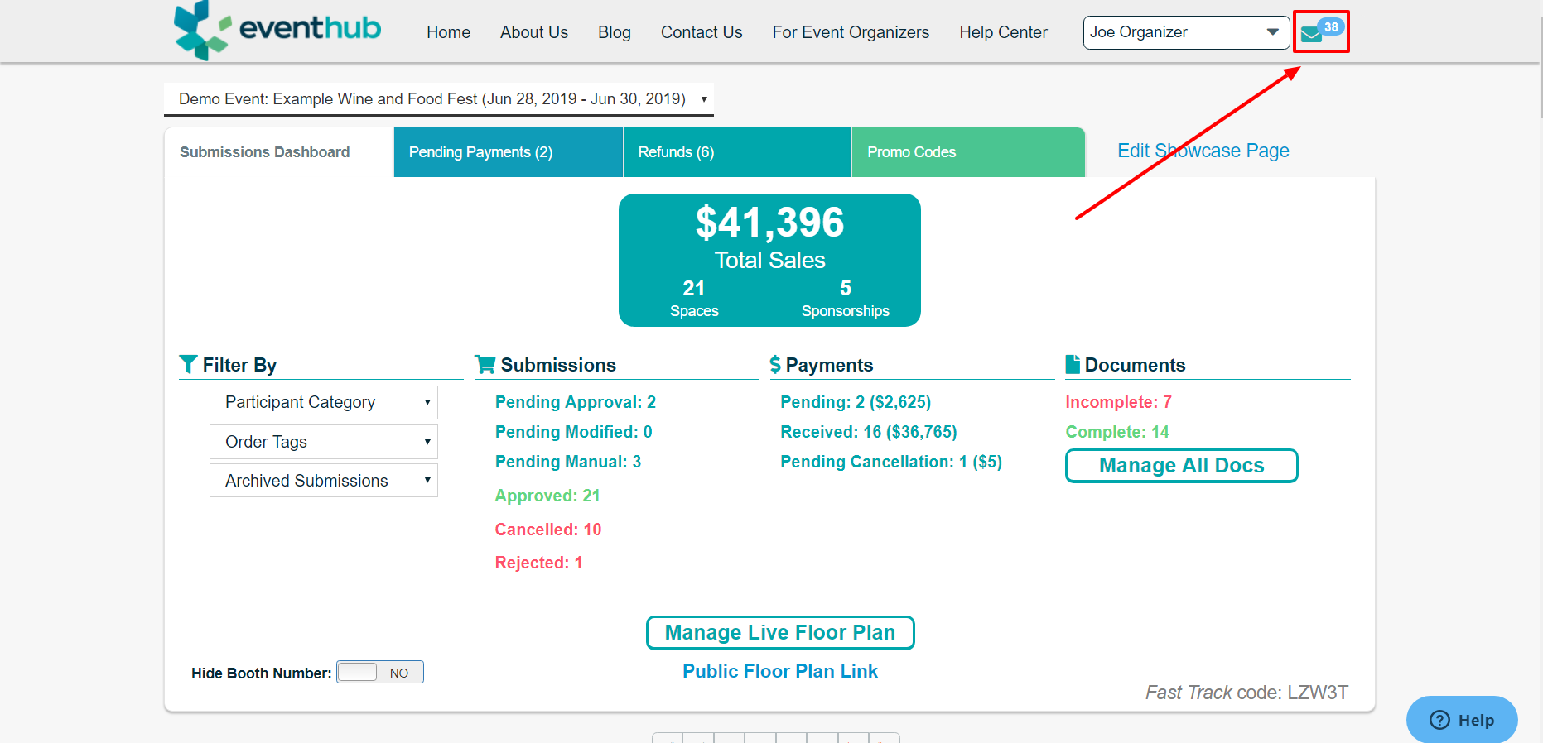
Task: Open the Blog menu item
Action: (x=615, y=32)
